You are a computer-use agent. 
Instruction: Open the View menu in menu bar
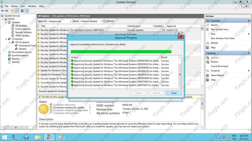tap(23, 6)
